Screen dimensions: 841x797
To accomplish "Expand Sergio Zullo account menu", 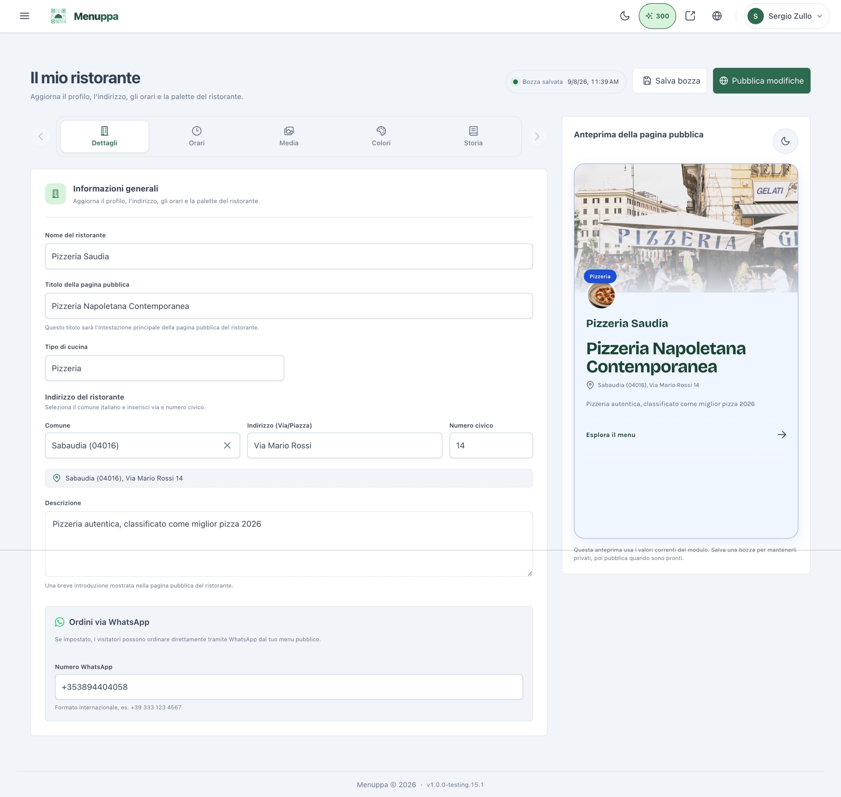I will [786, 16].
